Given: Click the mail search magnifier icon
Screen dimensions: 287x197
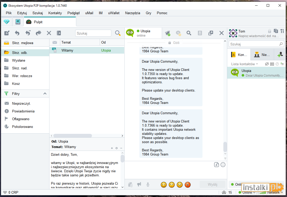Looking at the screenshot, I should tap(118, 33).
